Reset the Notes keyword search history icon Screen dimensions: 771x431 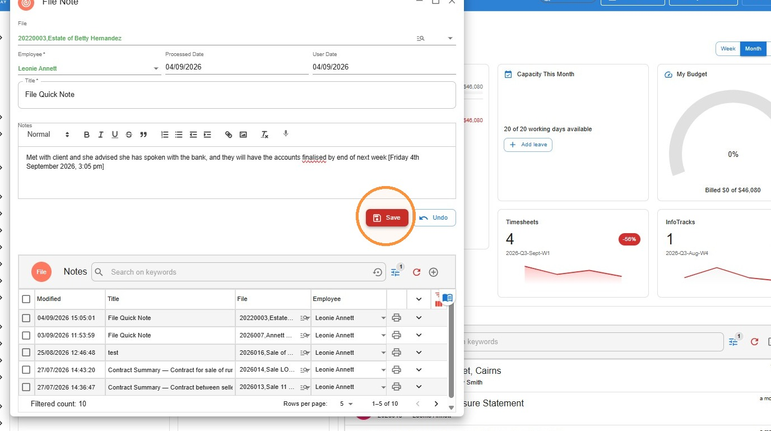pos(378,272)
